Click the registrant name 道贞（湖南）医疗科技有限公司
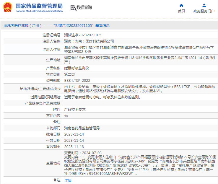The height and width of the screenshot is (184, 218). 89,41
